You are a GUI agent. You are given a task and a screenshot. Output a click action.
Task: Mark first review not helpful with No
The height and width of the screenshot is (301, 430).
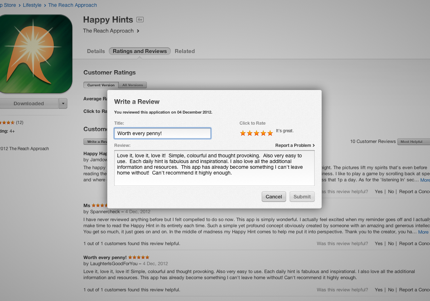(391, 192)
